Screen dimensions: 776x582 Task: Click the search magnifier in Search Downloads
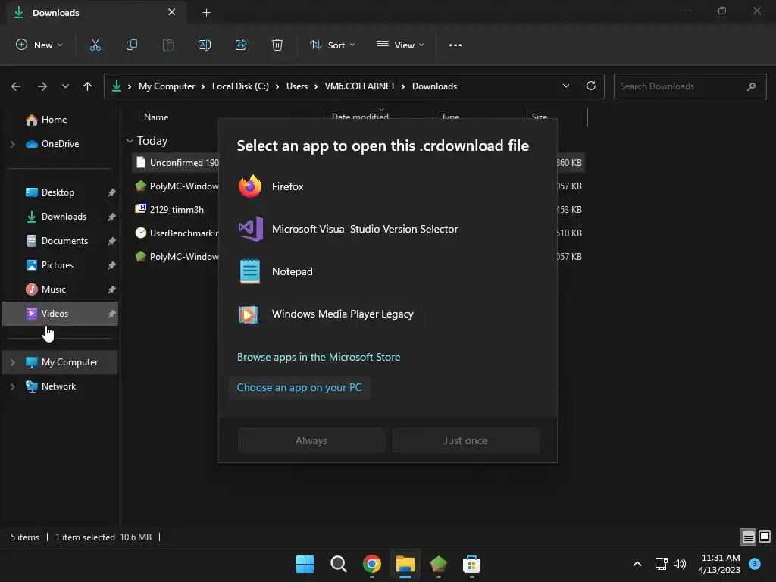751,86
